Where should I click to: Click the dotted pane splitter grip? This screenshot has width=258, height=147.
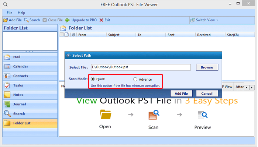tap(29, 52)
